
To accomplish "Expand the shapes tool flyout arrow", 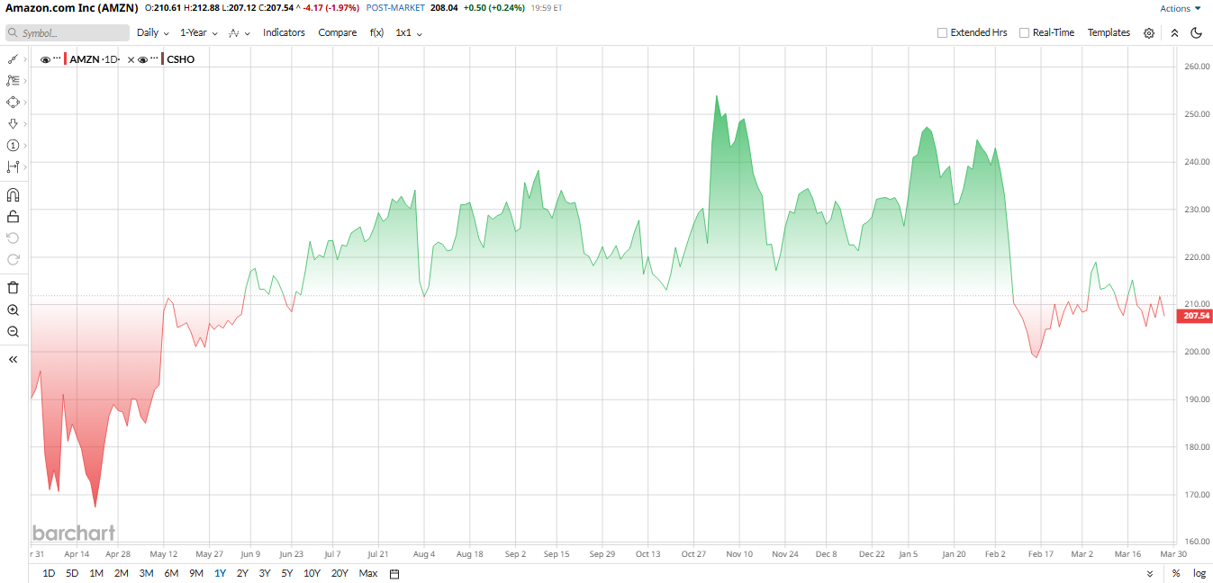I will [x=24, y=102].
